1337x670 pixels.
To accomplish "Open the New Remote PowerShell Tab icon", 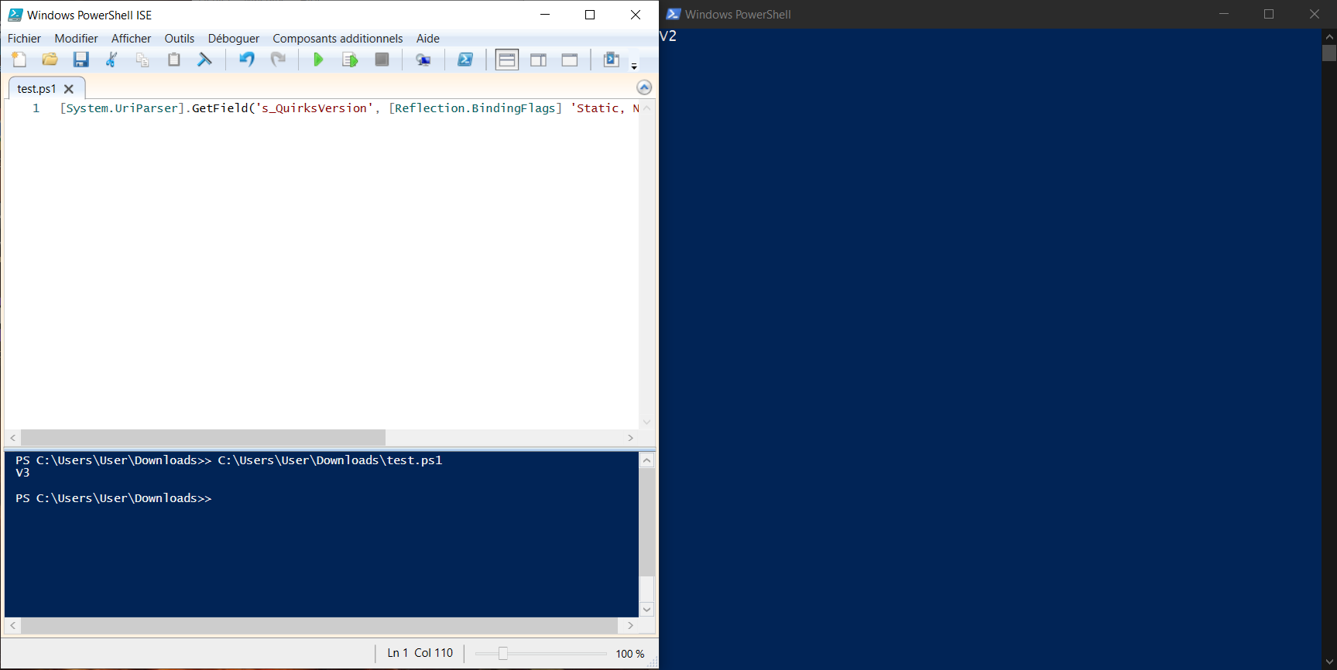I will tap(423, 60).
